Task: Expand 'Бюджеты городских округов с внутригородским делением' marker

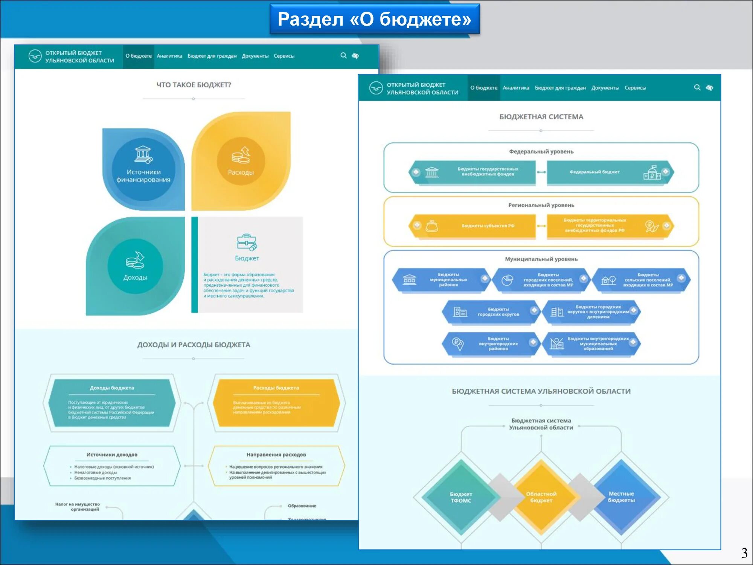Action: click(634, 310)
